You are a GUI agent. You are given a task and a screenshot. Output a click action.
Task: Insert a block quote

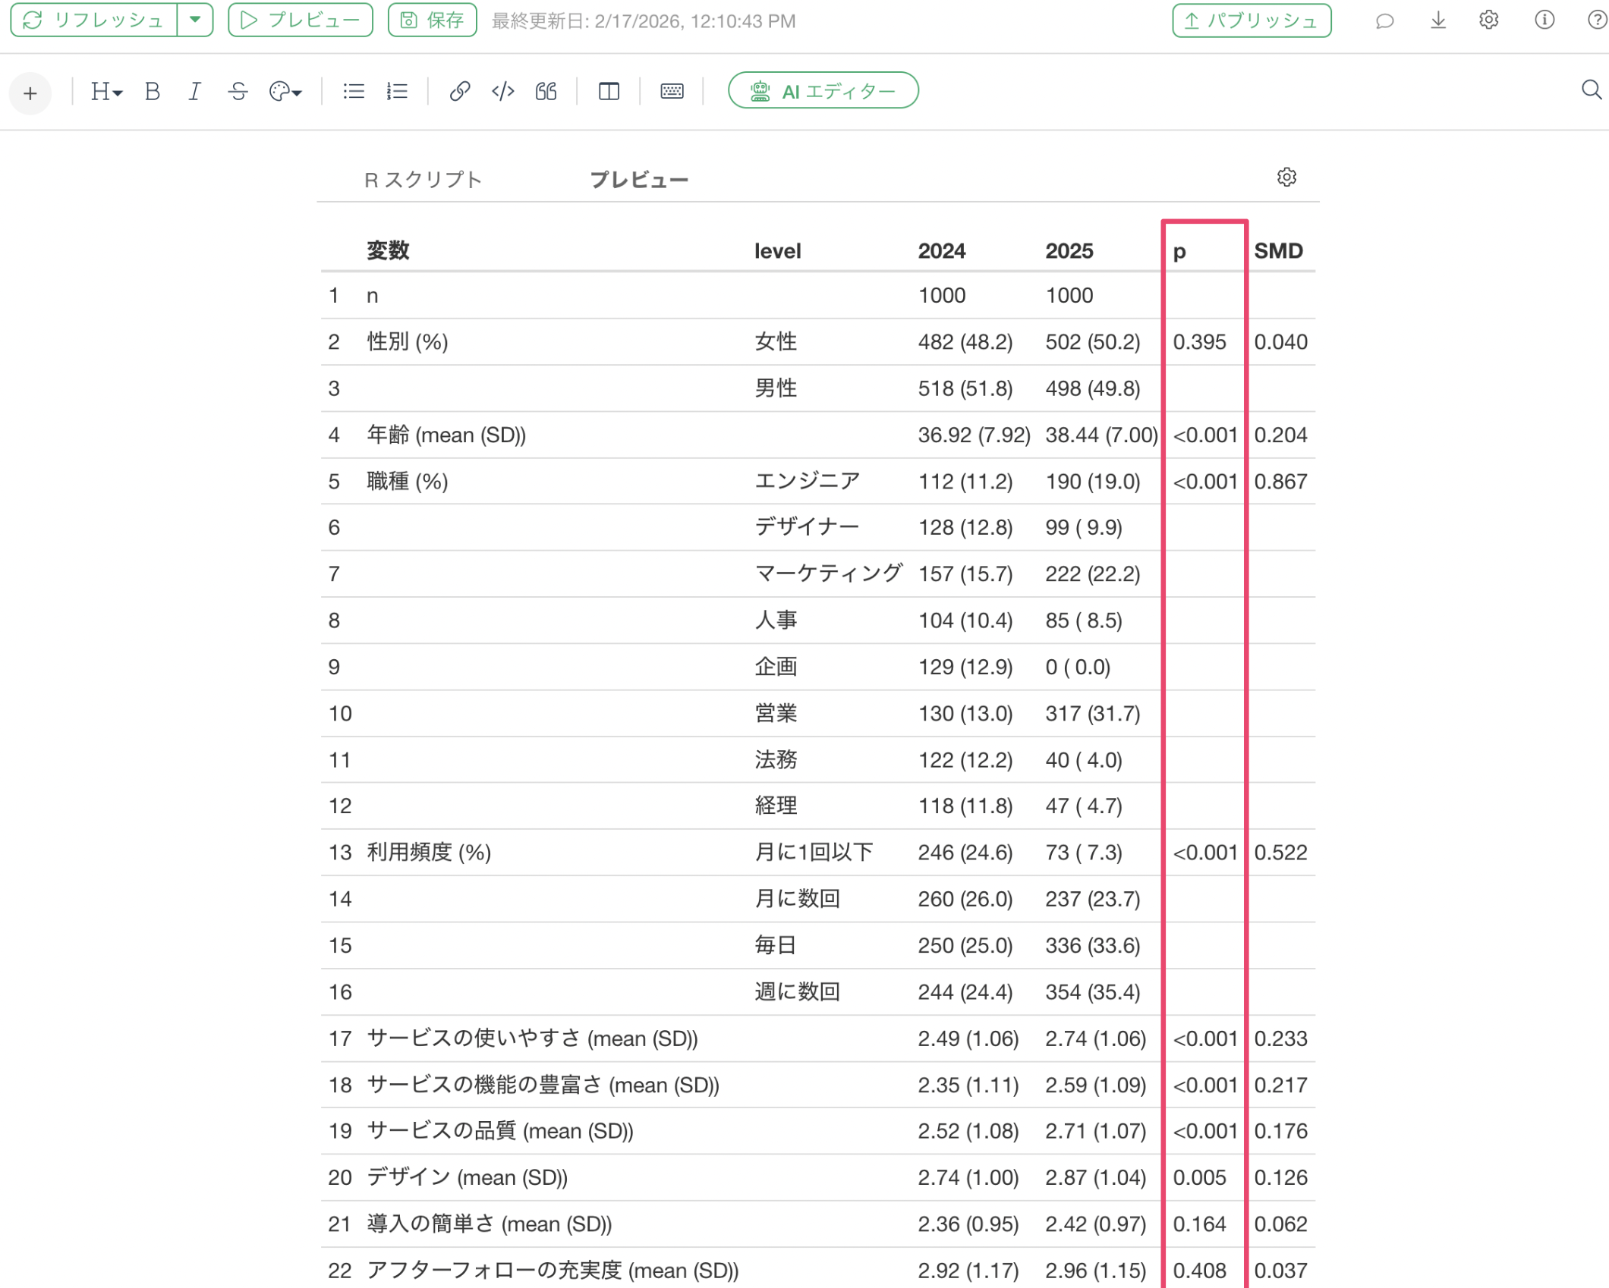tap(546, 92)
